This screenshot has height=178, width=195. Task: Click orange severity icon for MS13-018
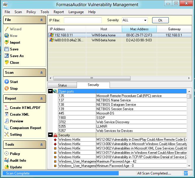pos(55,157)
